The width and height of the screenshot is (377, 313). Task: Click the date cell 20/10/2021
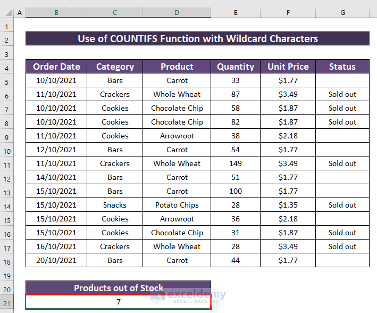pyautogui.click(x=56, y=260)
